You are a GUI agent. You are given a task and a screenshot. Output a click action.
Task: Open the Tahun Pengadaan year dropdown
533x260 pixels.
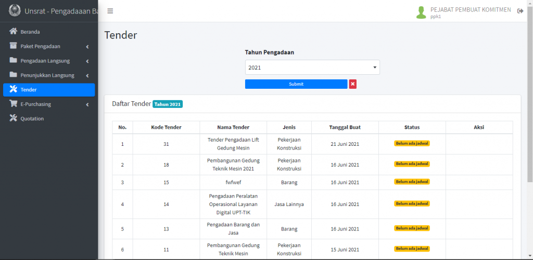click(x=312, y=67)
